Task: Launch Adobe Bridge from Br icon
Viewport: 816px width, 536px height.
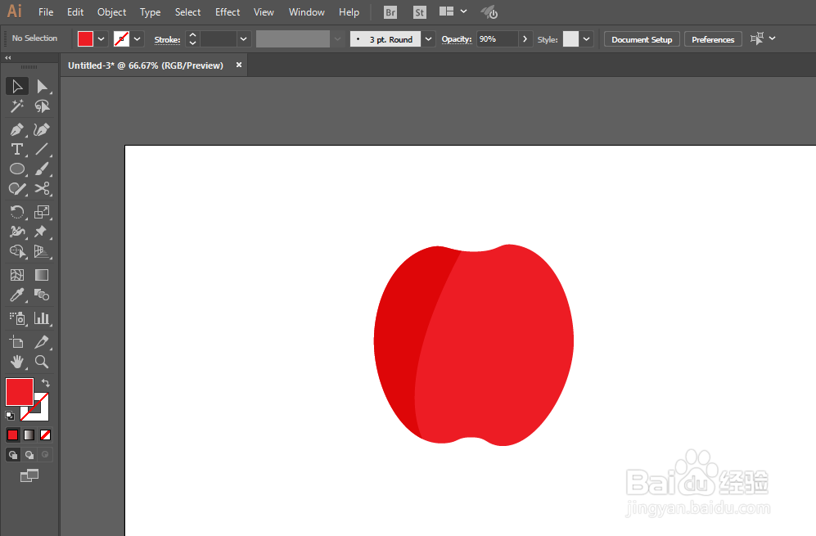Action: click(390, 12)
